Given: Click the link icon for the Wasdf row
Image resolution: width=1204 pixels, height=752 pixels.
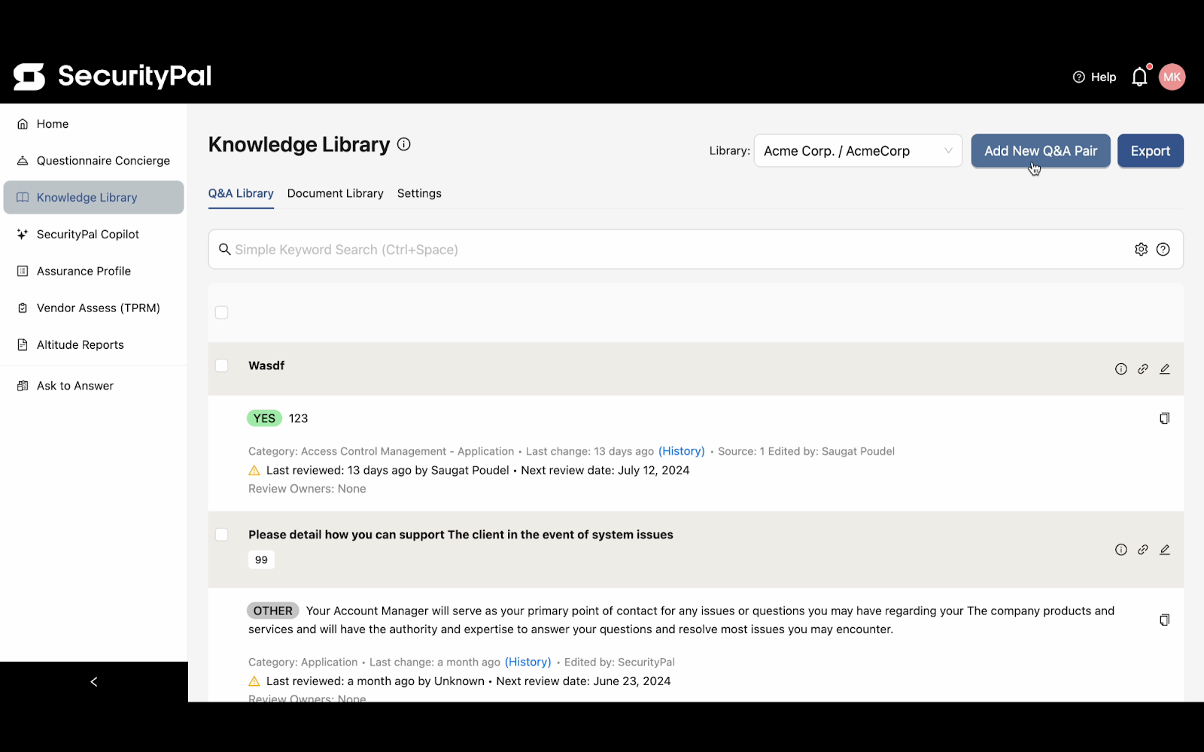Looking at the screenshot, I should coord(1143,369).
